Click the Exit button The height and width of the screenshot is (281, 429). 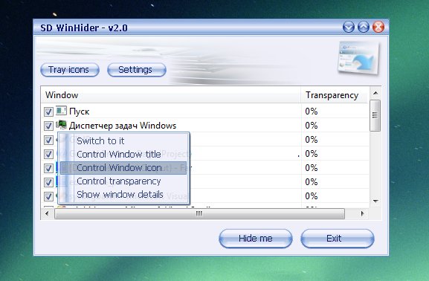(x=337, y=239)
